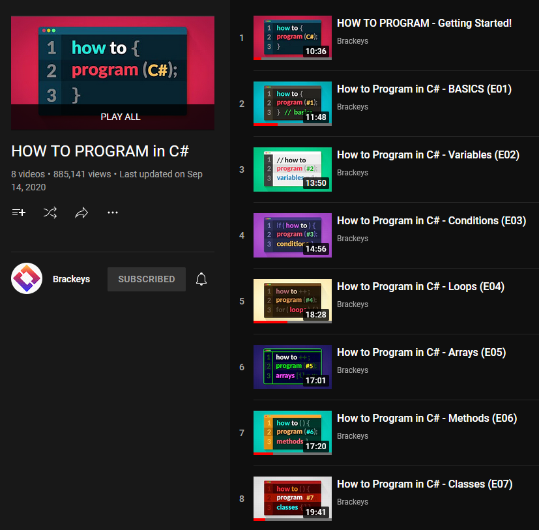This screenshot has width=539, height=530.
Task: Open the three-dot more options menu
Action: coord(113,213)
